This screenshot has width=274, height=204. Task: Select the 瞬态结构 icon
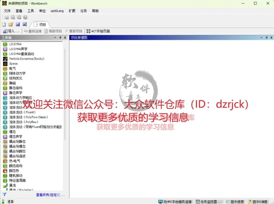5,166
